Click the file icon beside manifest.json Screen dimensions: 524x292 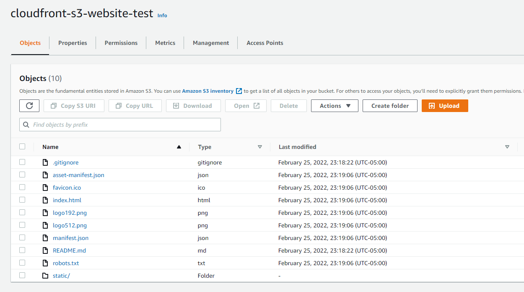[45, 238]
